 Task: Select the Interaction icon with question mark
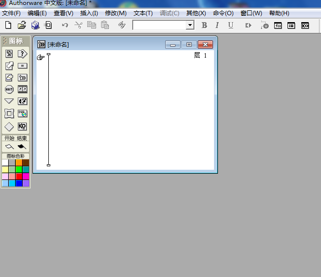[x=22, y=54]
